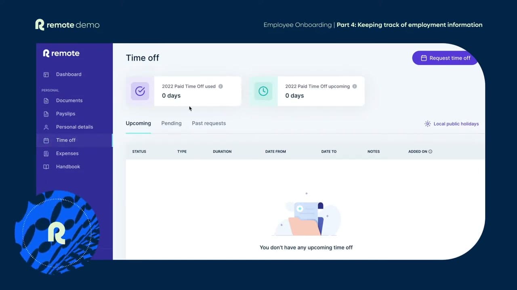Click the checkmark icon on used card

pos(140,91)
